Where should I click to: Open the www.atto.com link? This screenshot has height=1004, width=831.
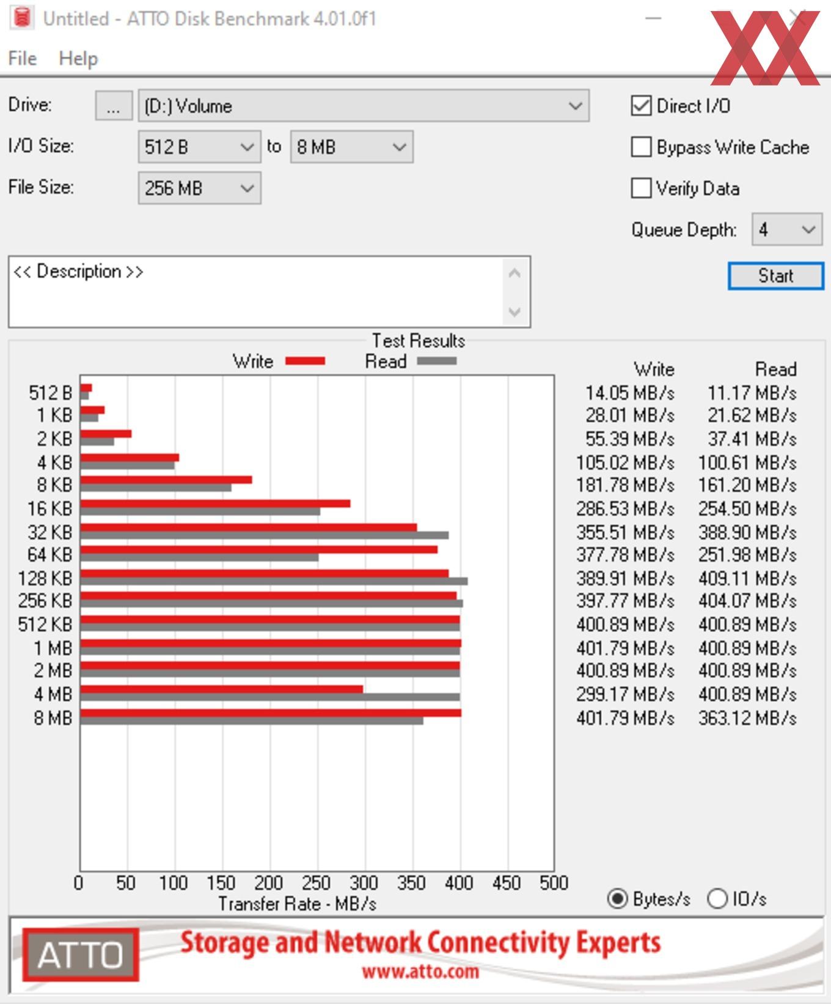tap(420, 972)
